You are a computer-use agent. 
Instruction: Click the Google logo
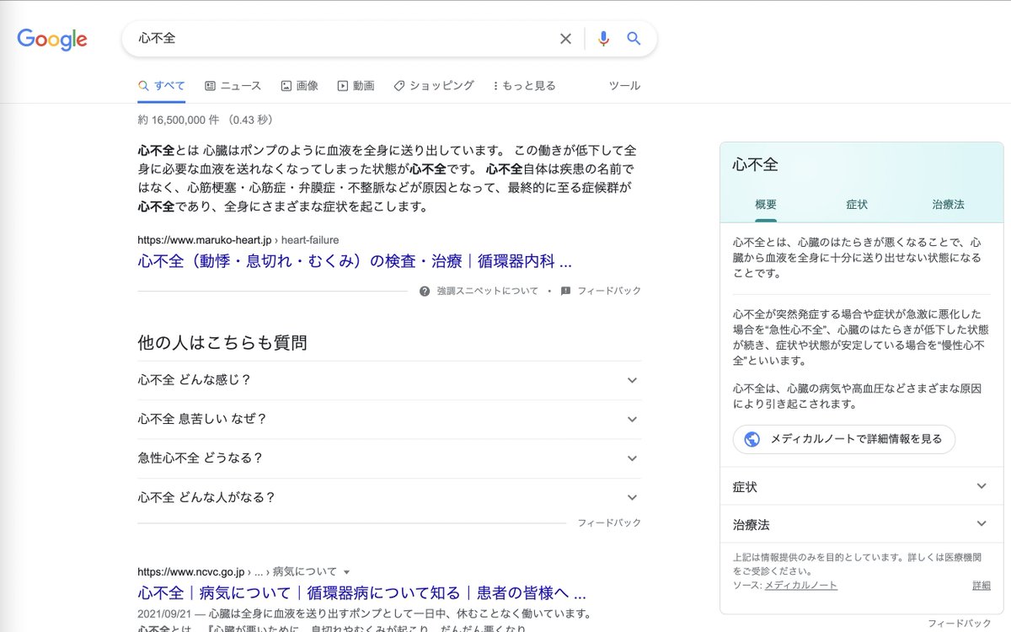51,39
